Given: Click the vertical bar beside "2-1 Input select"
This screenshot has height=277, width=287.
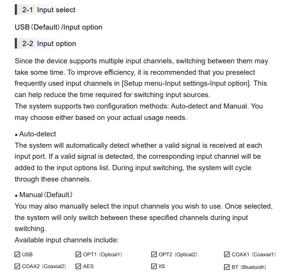Looking at the screenshot, I should [16, 10].
